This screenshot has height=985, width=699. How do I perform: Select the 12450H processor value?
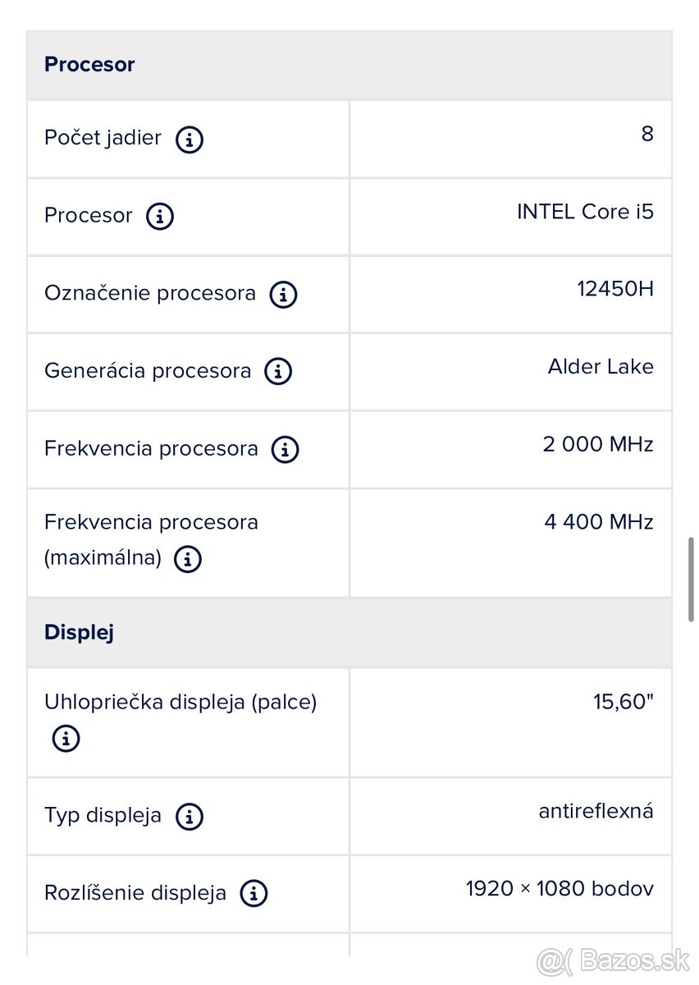point(615,289)
